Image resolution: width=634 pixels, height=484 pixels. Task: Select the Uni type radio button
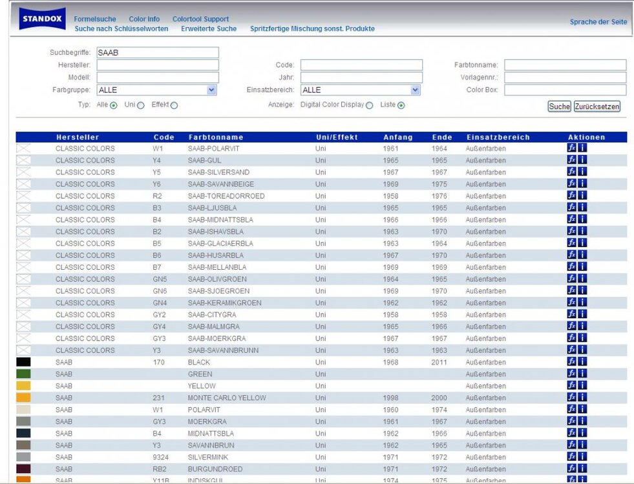141,105
